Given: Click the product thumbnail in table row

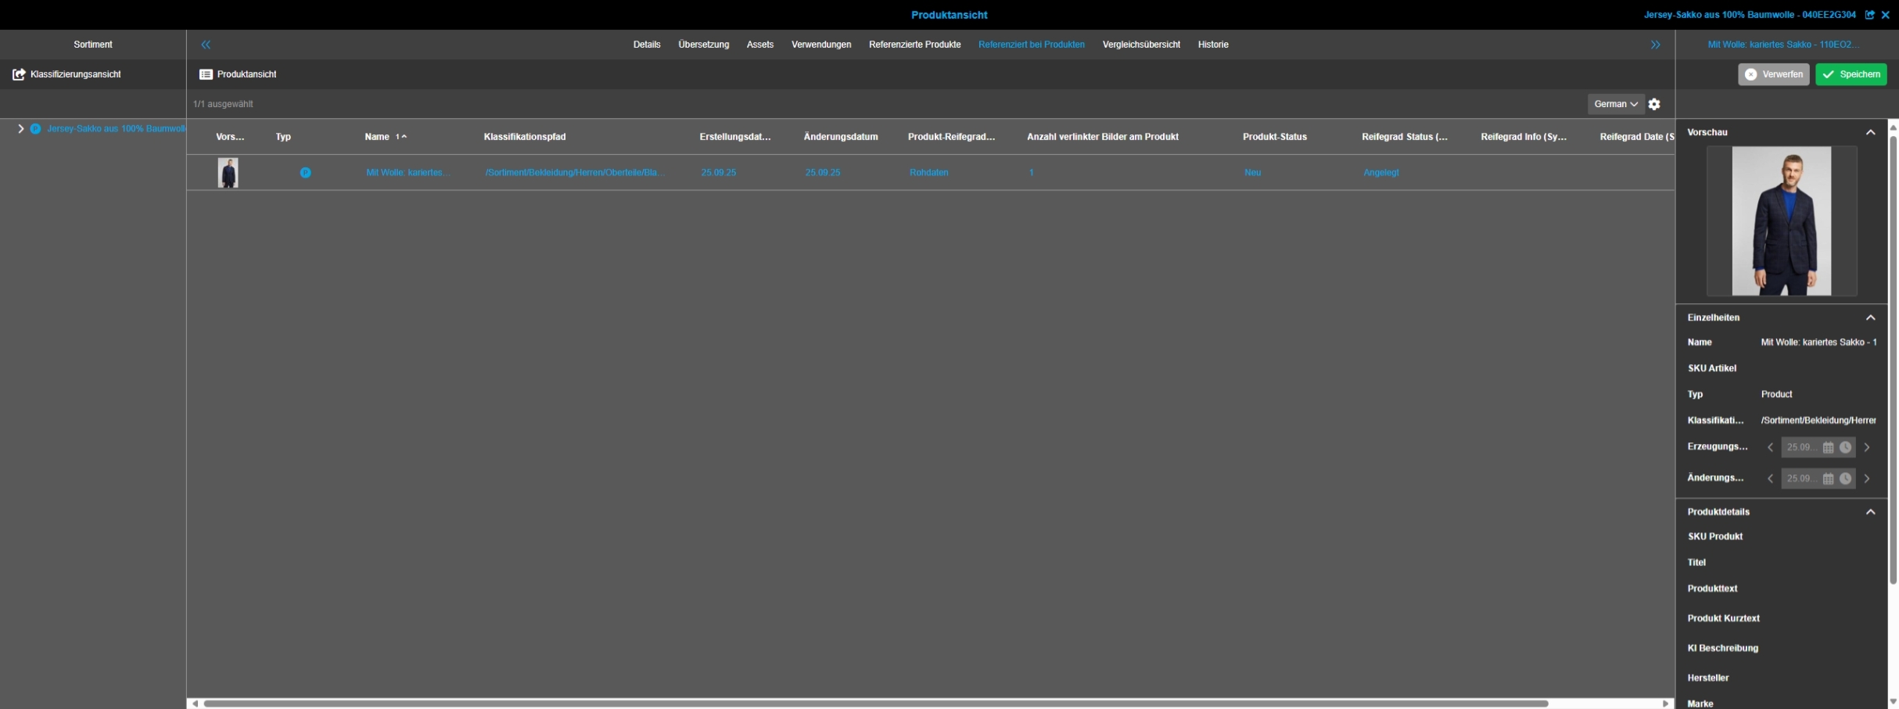Looking at the screenshot, I should coord(228,173).
